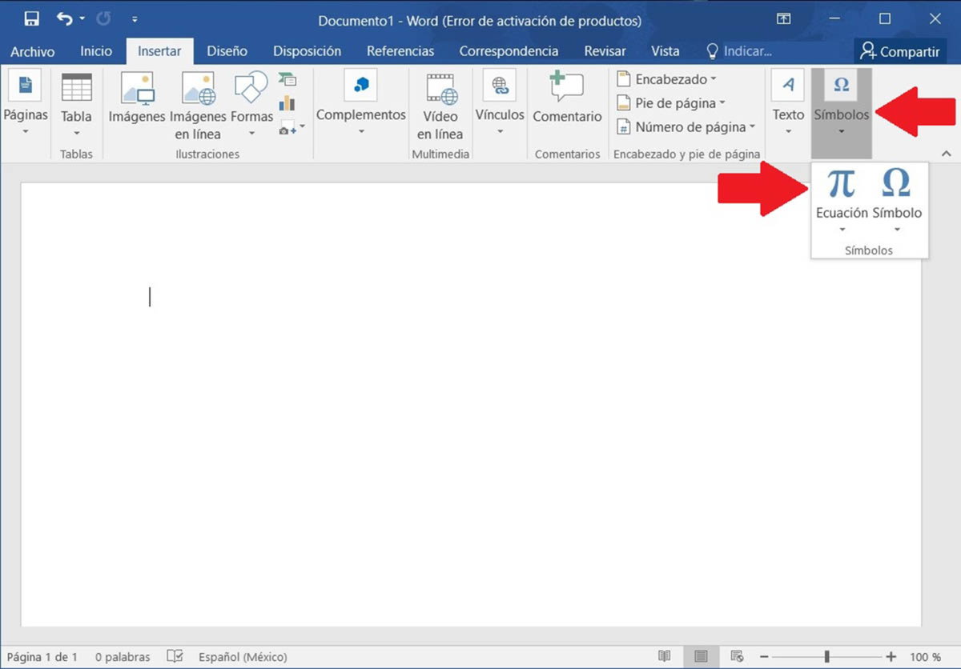
Task: Switch to Print Layout view
Action: tap(702, 657)
